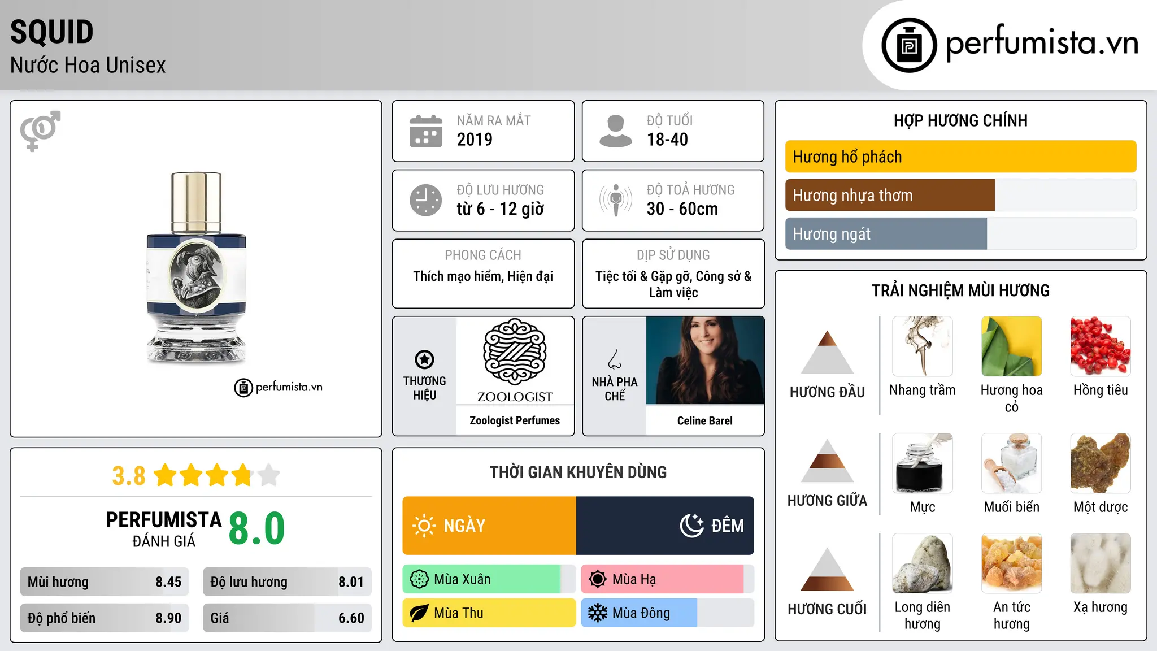
Task: Click the launch year value 2019
Action: pyautogui.click(x=475, y=140)
